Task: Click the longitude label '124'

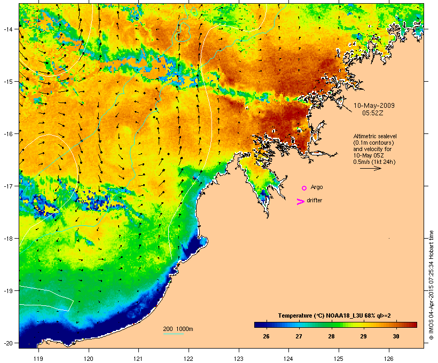Action: pos(288,359)
